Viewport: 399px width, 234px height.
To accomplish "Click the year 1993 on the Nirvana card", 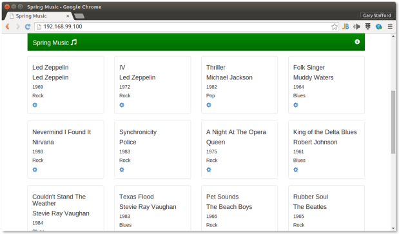I will 37,151.
